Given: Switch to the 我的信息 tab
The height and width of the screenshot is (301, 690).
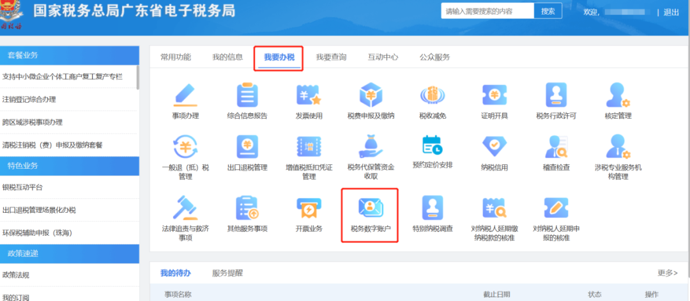Looking at the screenshot, I should point(227,58).
